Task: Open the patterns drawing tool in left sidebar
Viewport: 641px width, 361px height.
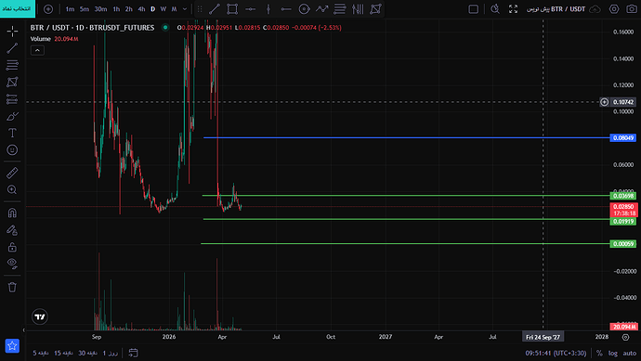Action: click(12, 82)
